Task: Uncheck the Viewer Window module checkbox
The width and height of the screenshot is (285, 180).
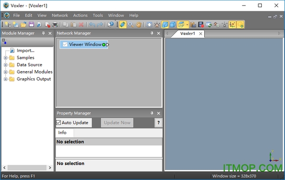Action: [65, 44]
